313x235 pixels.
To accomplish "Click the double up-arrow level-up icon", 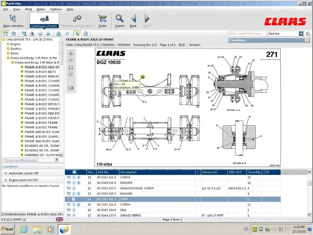I will [x=32, y=34].
